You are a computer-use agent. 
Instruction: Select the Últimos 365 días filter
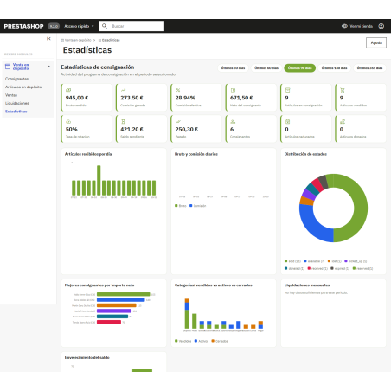click(x=369, y=68)
